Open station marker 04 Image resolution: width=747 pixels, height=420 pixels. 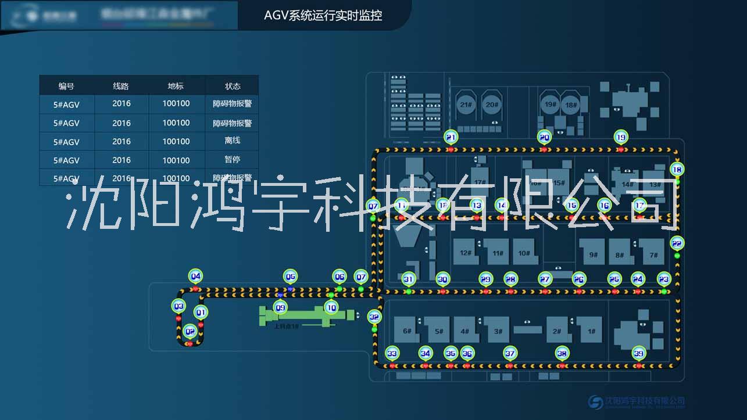tap(196, 276)
